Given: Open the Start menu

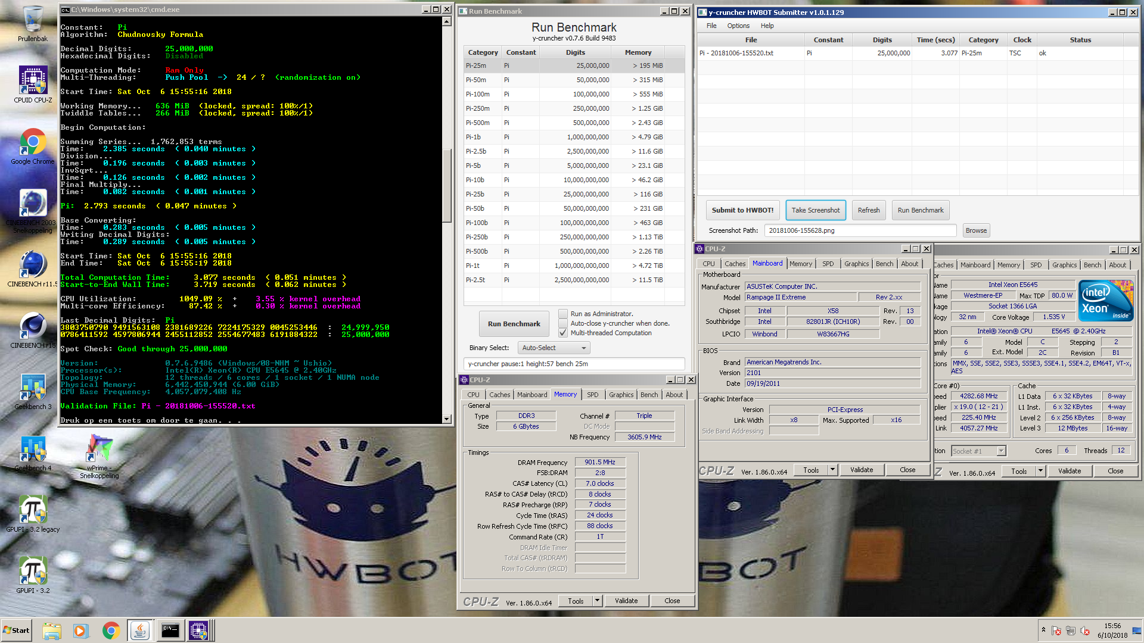Looking at the screenshot, I should (x=16, y=630).
